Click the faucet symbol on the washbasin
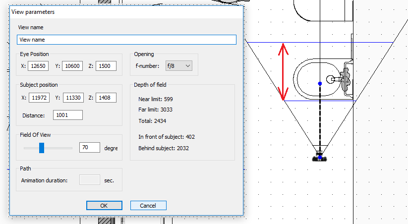This screenshot has width=408, height=224. click(339, 79)
